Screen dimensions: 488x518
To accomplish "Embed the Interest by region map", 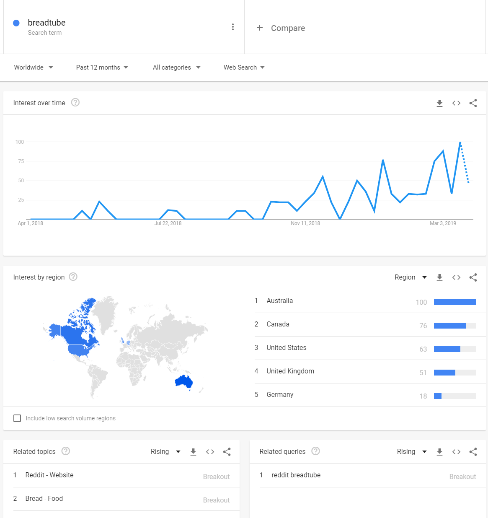I will [x=456, y=277].
